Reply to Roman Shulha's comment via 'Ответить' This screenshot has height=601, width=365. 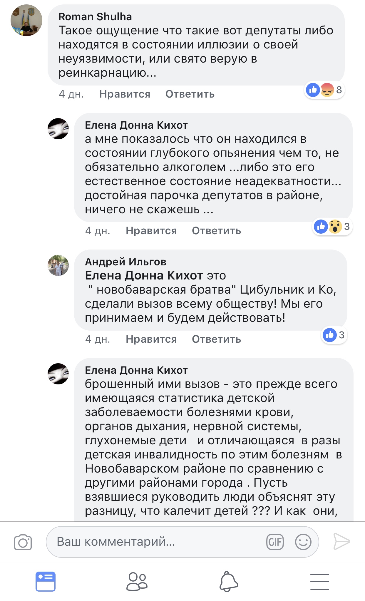coord(190,94)
